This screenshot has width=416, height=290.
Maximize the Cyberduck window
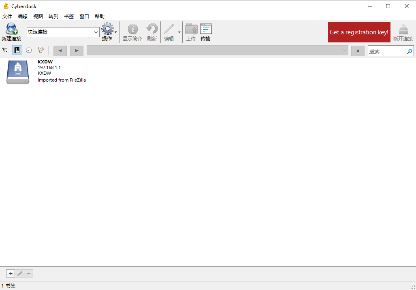pos(388,6)
